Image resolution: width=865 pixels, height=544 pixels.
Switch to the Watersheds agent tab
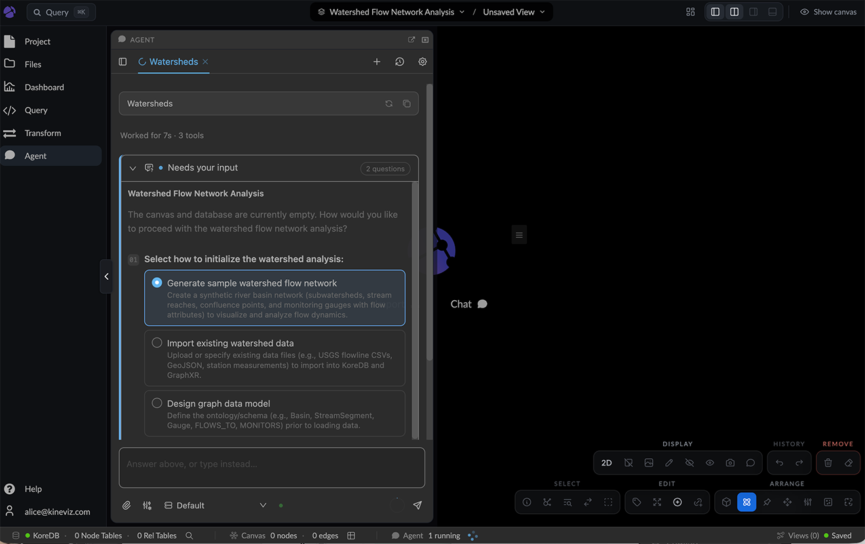click(x=174, y=62)
